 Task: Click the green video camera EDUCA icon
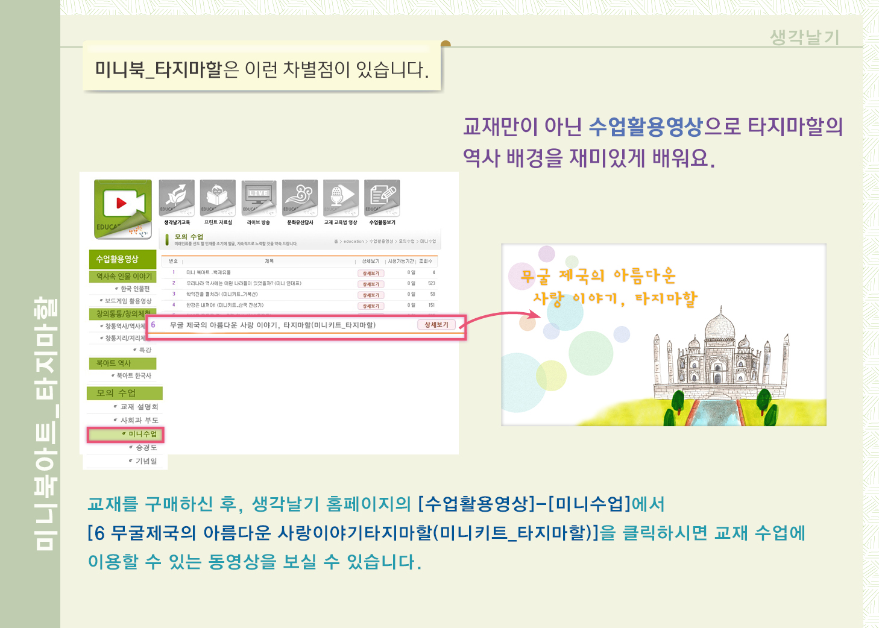pyautogui.click(x=122, y=208)
